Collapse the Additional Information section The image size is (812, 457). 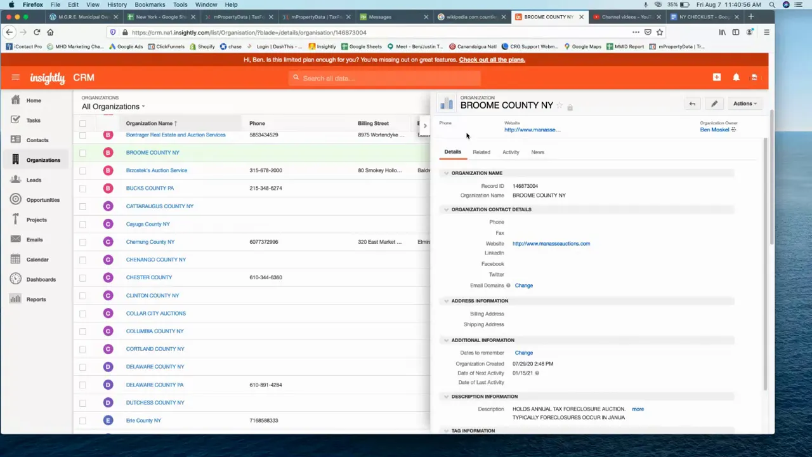click(446, 340)
